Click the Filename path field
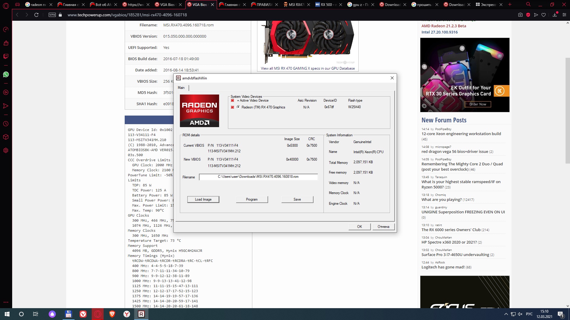The image size is (570, 320). (x=258, y=177)
